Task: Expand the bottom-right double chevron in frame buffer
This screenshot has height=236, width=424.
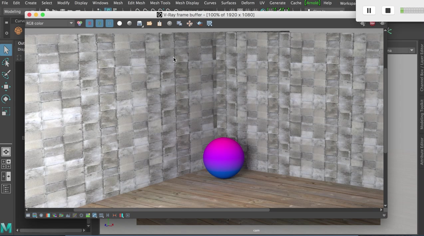Action: click(x=384, y=215)
